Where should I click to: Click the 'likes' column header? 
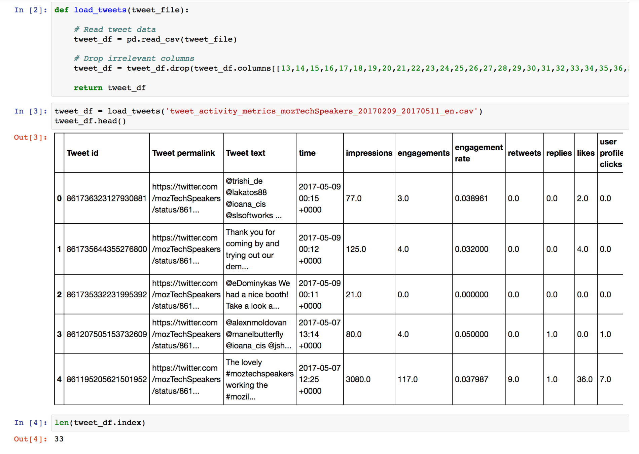(586, 153)
